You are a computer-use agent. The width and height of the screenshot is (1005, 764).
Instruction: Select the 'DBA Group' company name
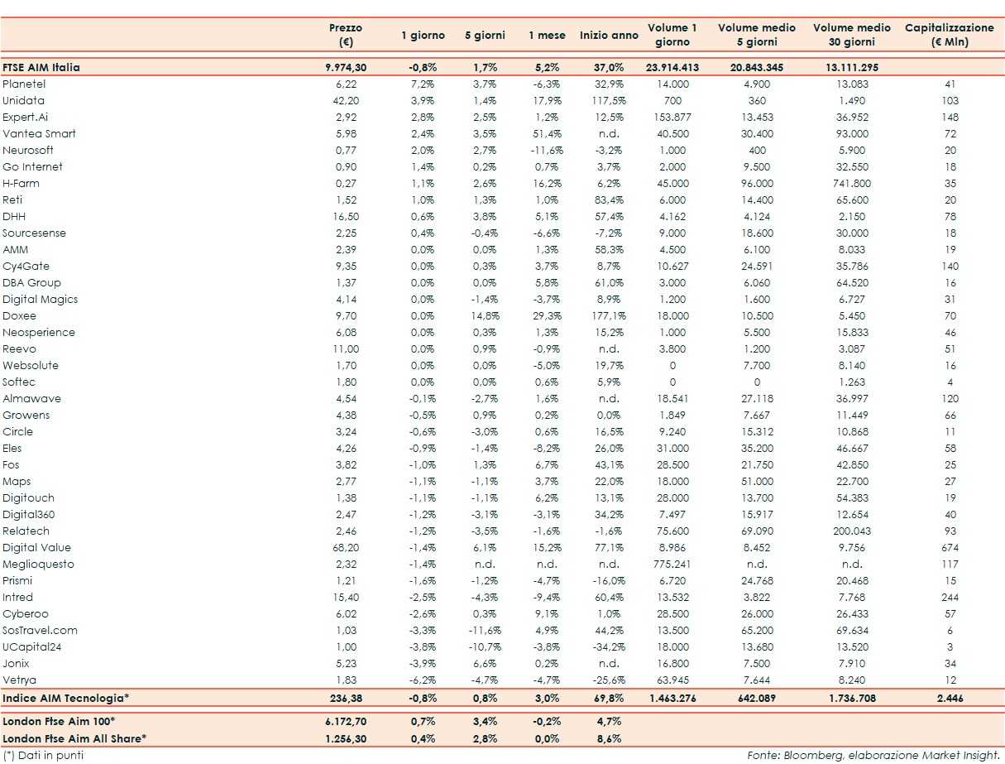tap(31, 282)
